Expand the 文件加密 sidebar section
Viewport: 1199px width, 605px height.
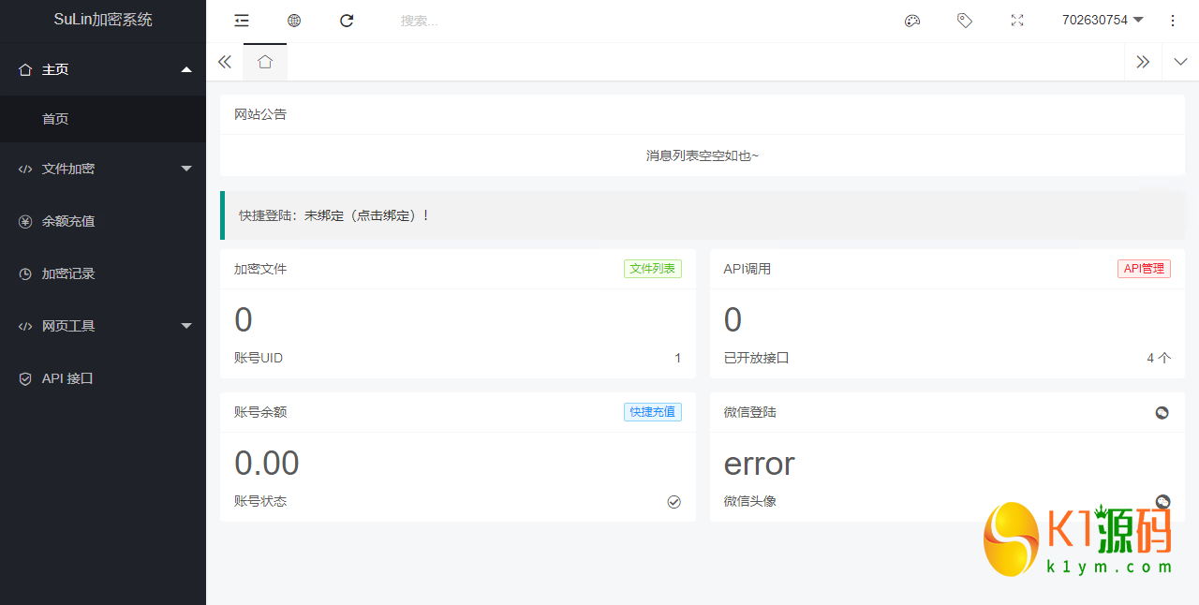tap(103, 169)
